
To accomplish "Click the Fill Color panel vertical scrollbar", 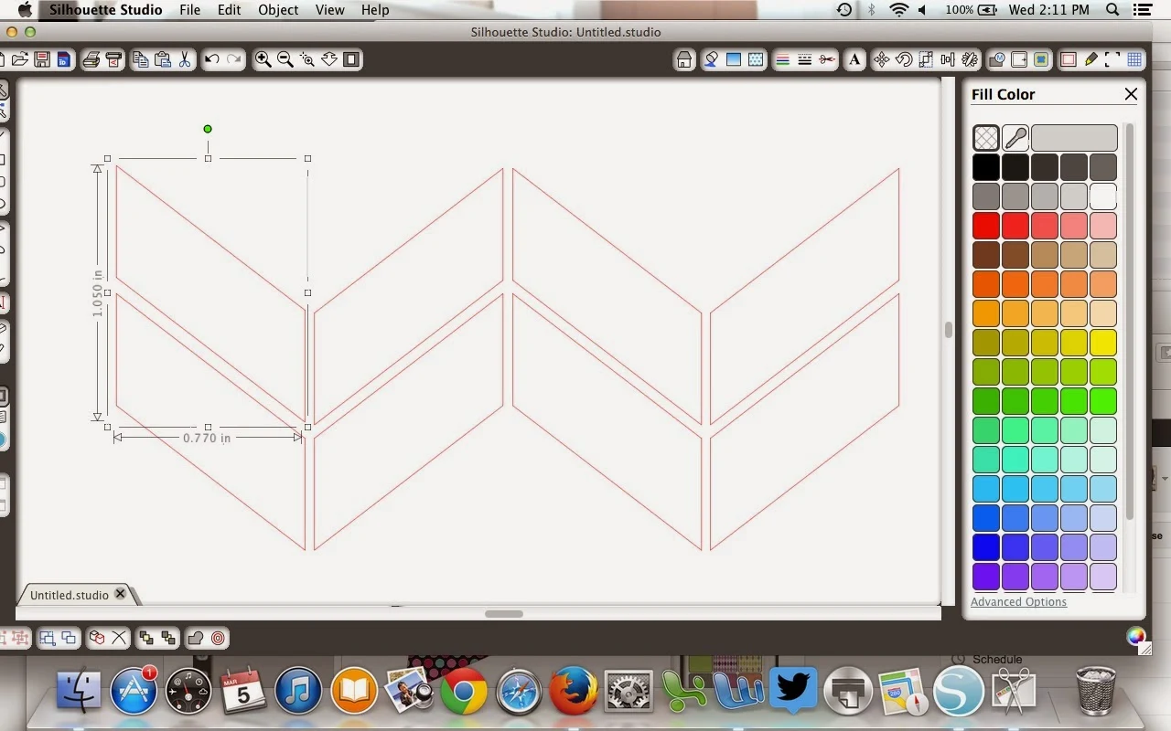I will tap(1130, 323).
